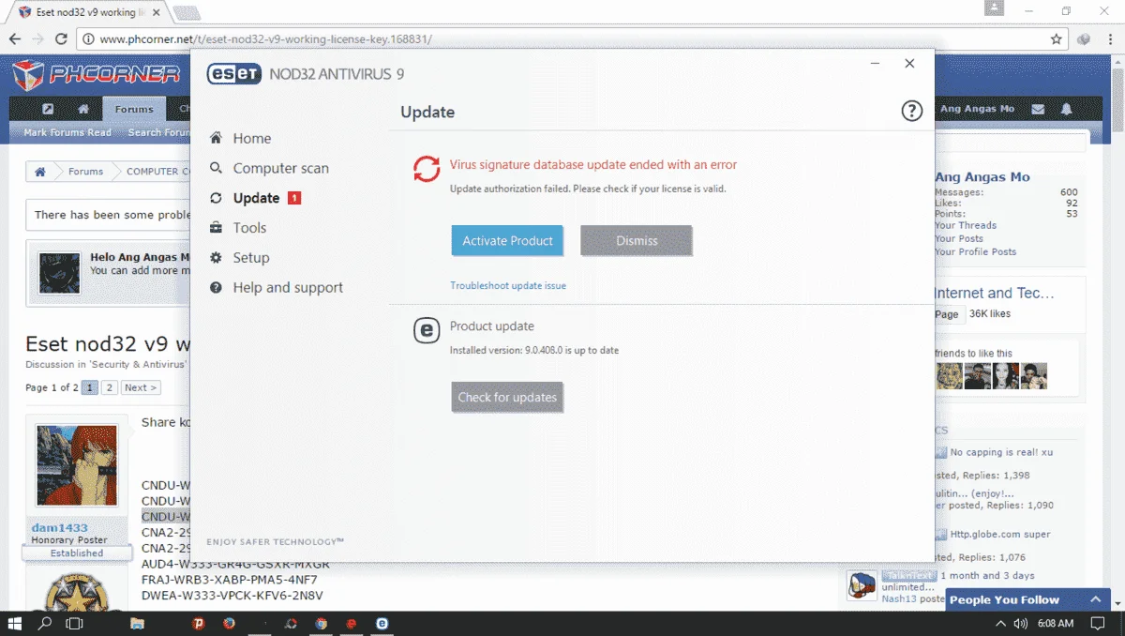Open Task View on the taskbar
This screenshot has width=1125, height=636.
74,623
